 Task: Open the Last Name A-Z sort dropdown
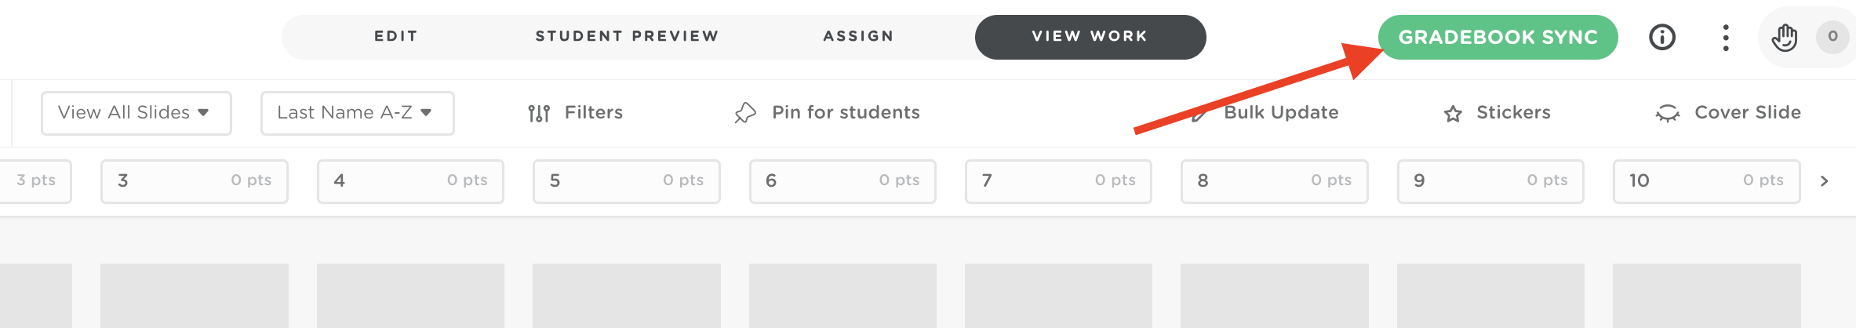pos(357,113)
